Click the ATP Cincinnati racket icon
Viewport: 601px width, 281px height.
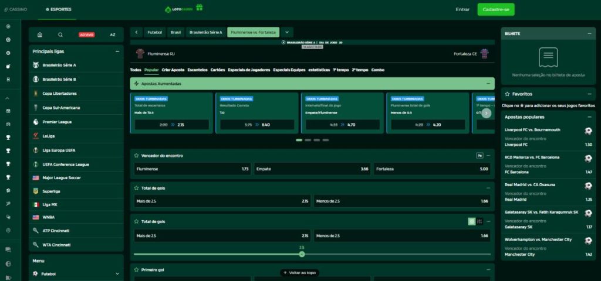[x=36, y=231]
